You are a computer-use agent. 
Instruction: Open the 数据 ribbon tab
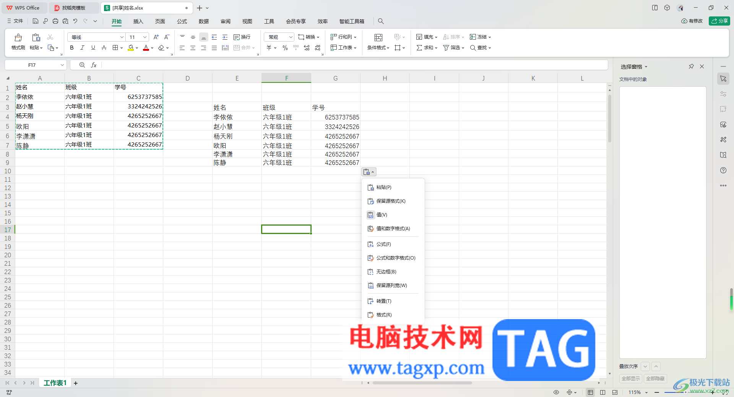pyautogui.click(x=204, y=21)
